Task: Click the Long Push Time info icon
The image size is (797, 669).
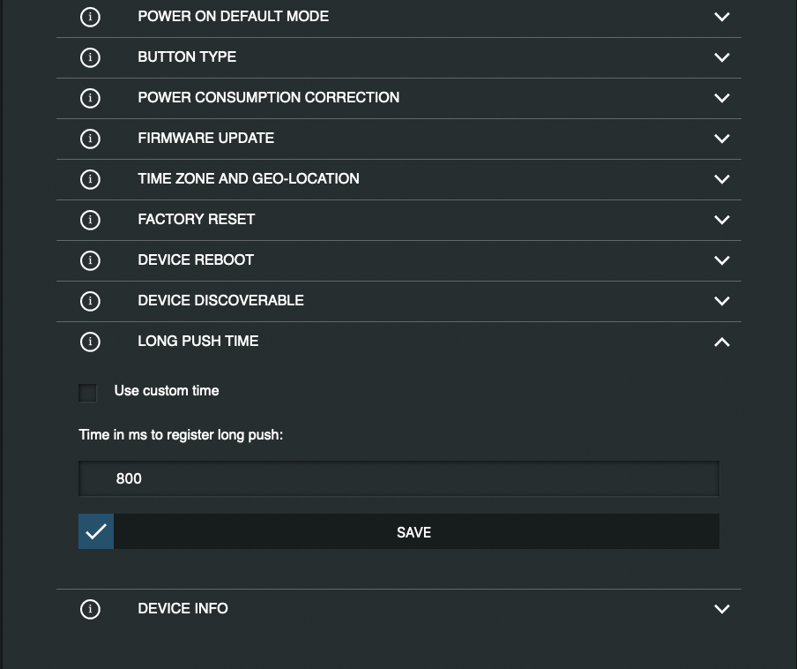Action: pos(90,342)
